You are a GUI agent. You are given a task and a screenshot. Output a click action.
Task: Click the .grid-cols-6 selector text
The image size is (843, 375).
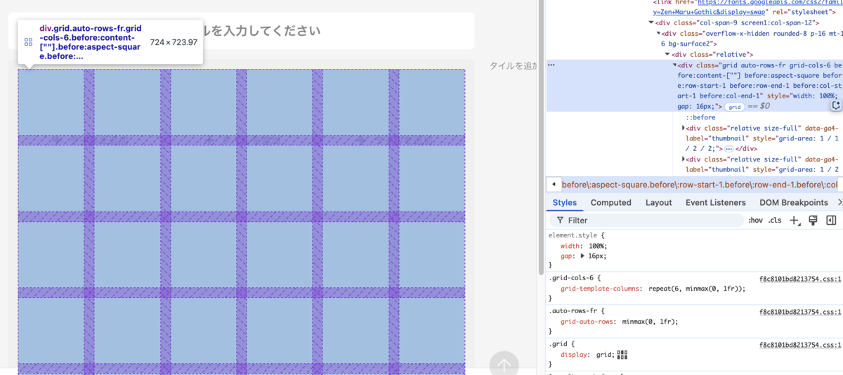pyautogui.click(x=573, y=278)
